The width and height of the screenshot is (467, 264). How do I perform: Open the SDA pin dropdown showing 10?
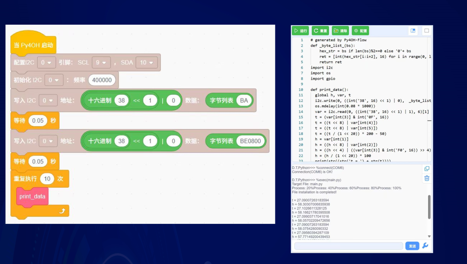(147, 63)
